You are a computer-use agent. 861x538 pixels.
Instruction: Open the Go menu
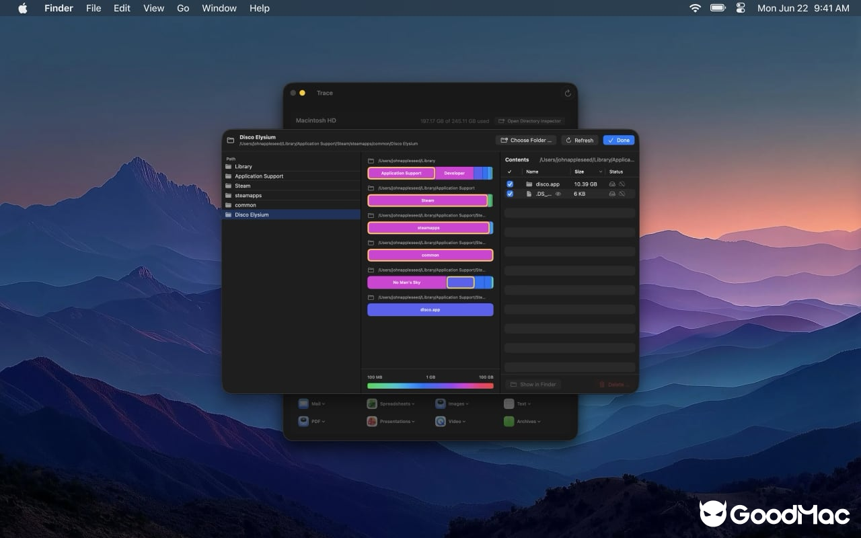pos(183,8)
